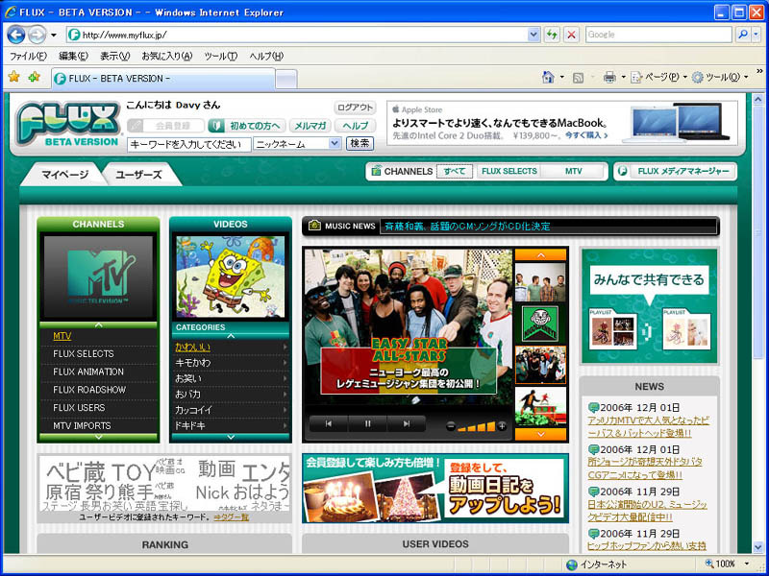Select the かわいい video category
The height and width of the screenshot is (576, 769).
click(193, 348)
